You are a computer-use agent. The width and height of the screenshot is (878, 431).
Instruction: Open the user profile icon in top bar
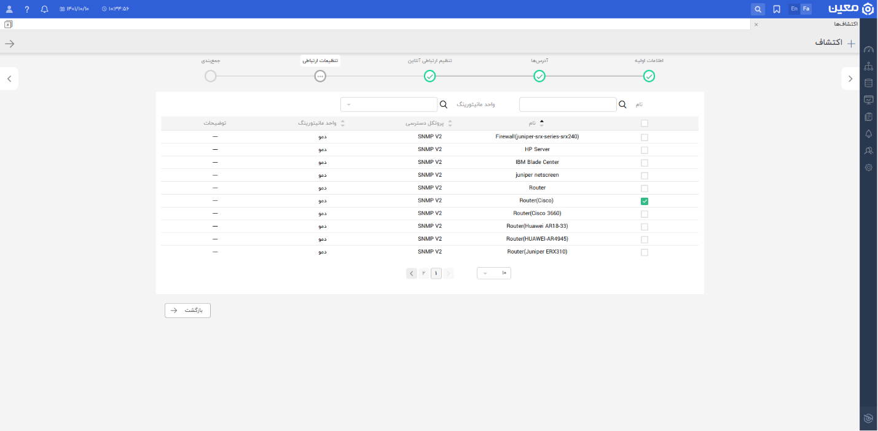click(x=9, y=9)
